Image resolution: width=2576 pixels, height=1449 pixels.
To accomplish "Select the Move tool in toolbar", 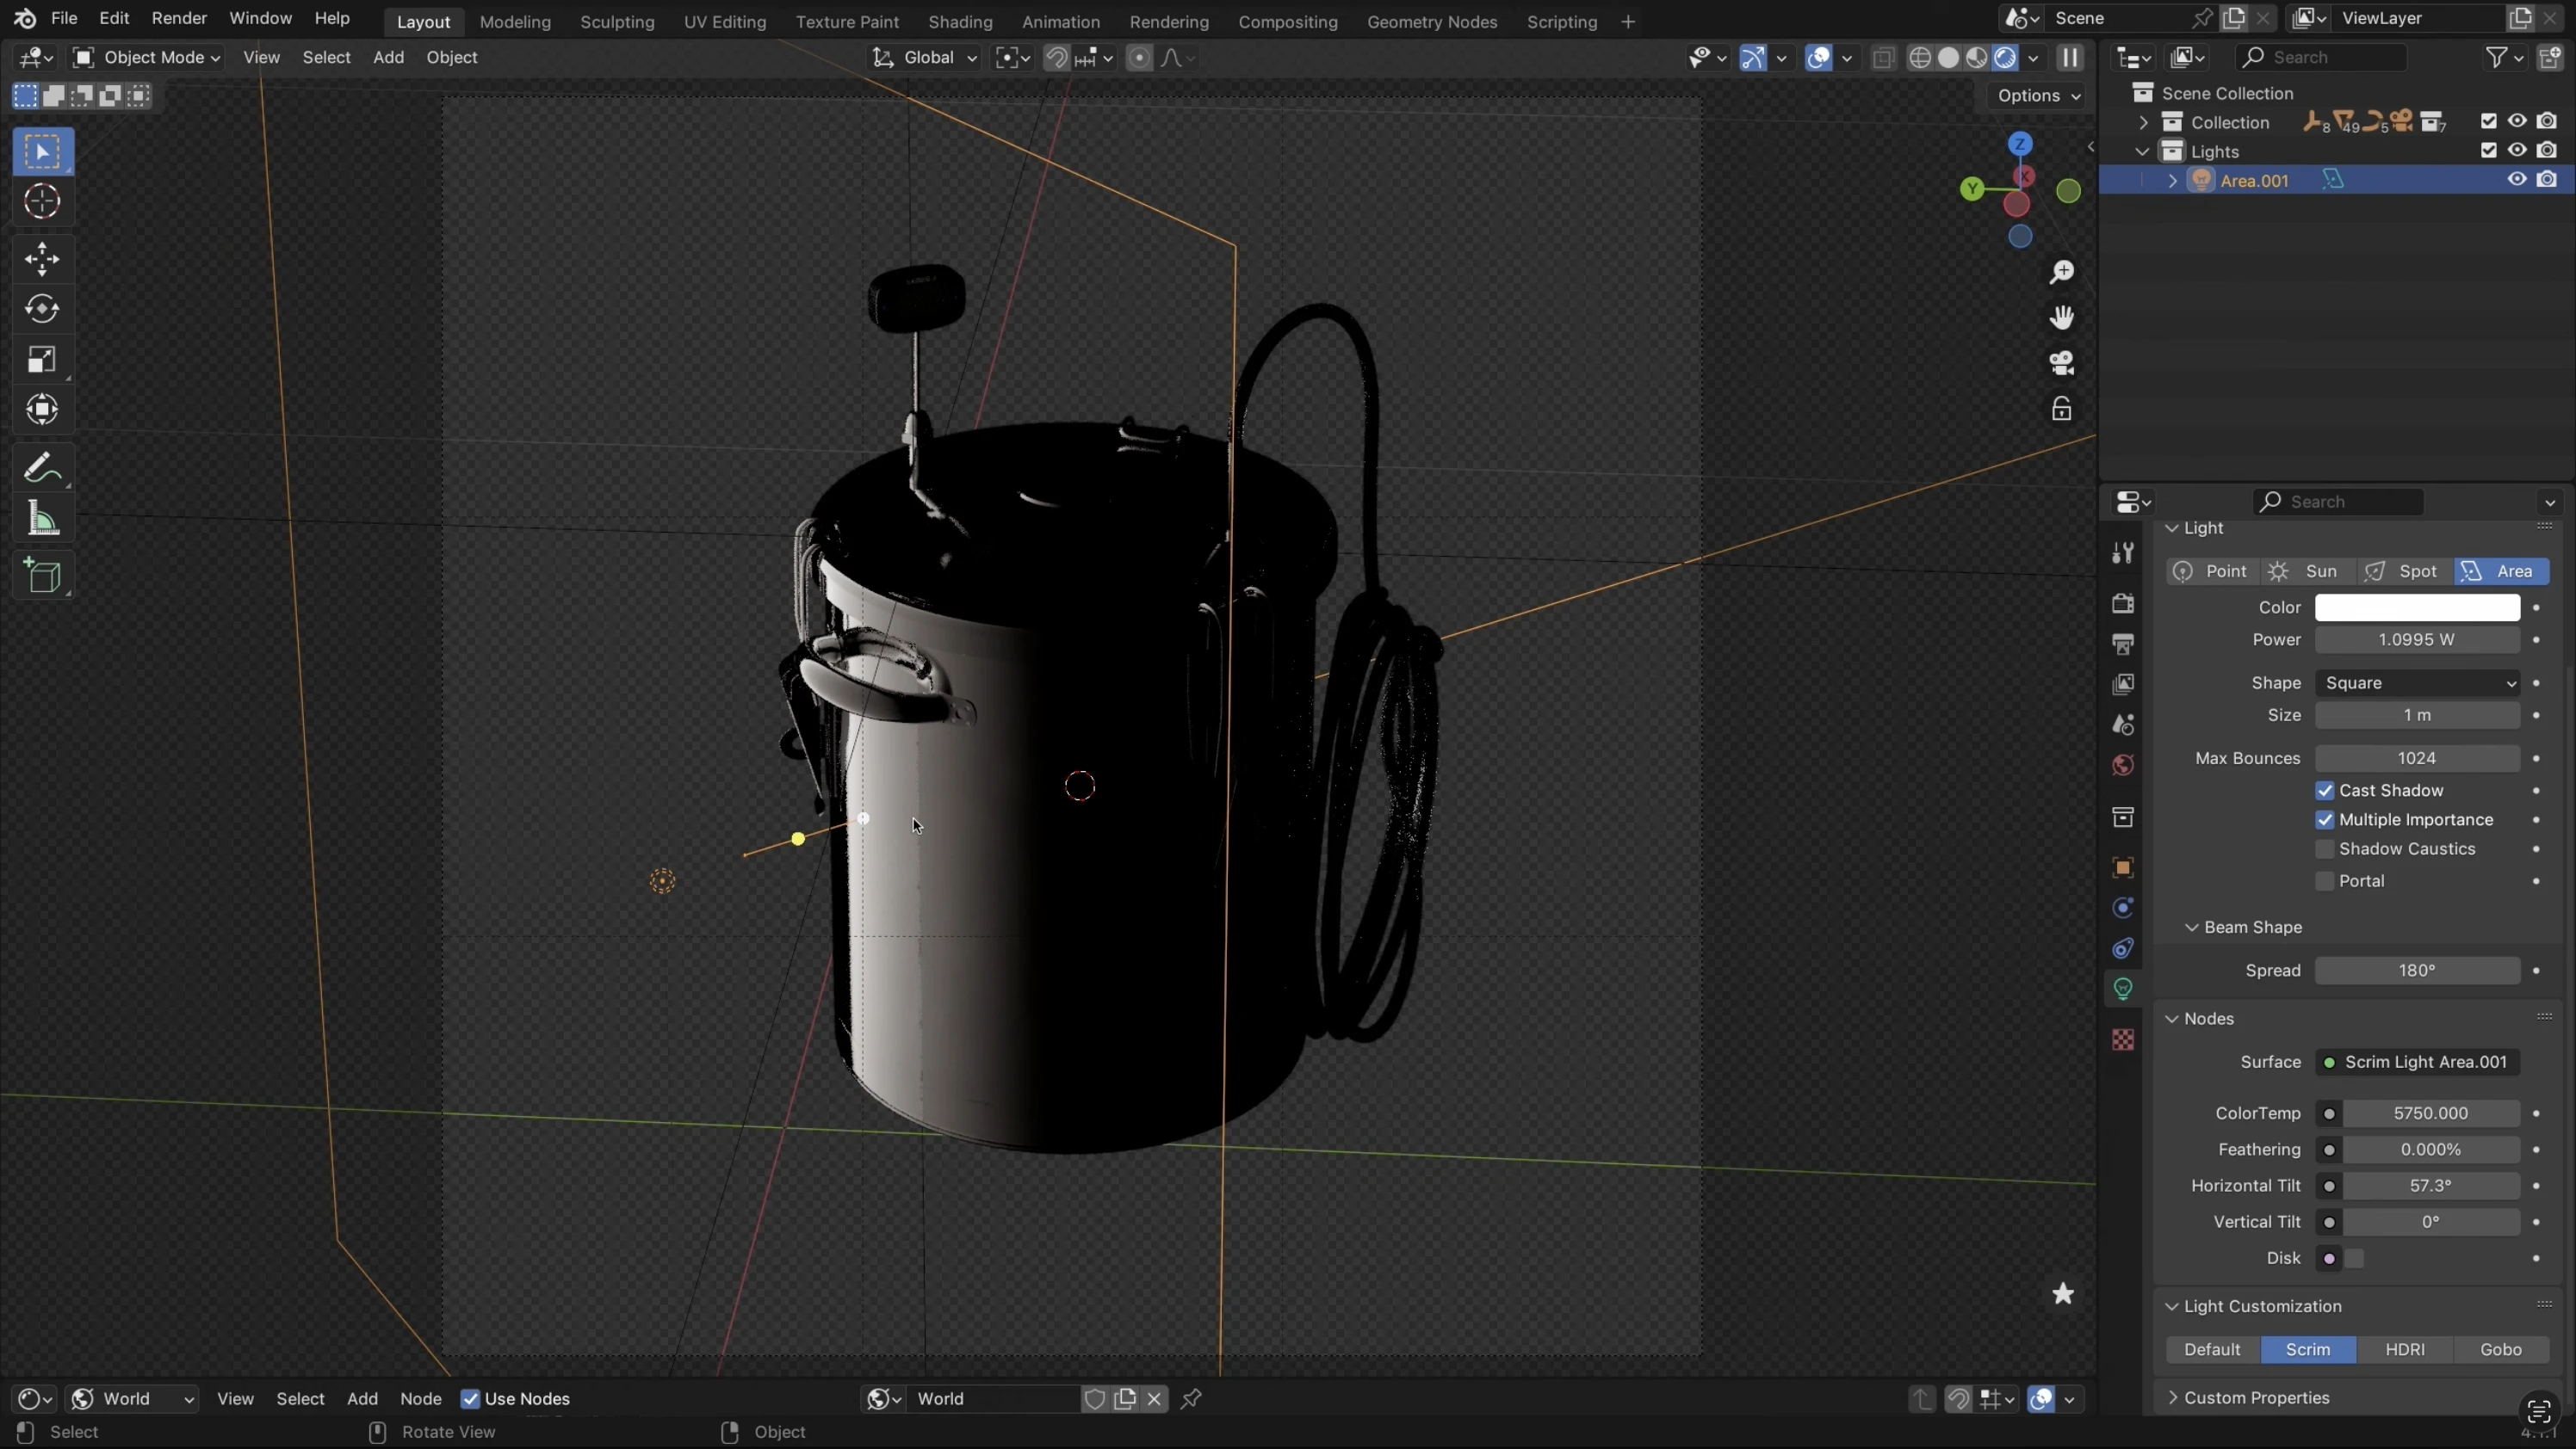I will [x=42, y=259].
